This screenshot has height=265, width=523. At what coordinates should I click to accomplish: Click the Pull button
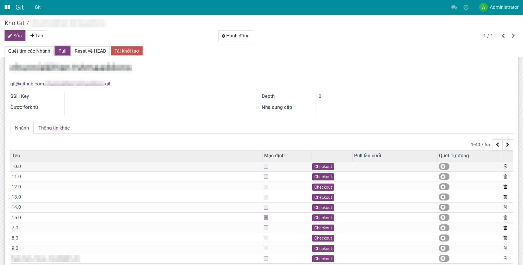pos(62,51)
